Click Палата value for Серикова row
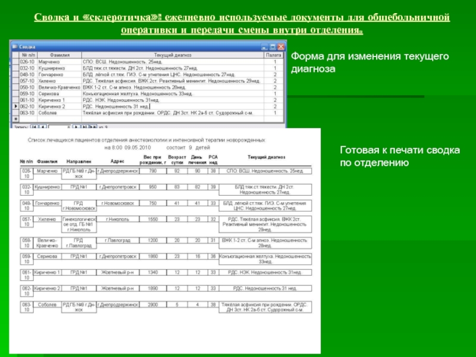476x357 pixels. 274,93
